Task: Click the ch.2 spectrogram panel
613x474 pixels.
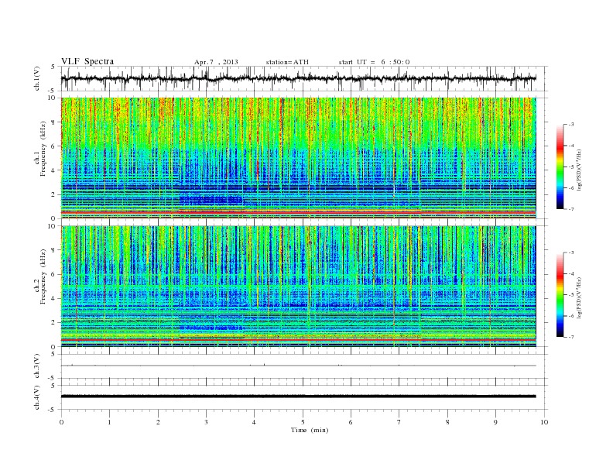Action: pos(298,287)
